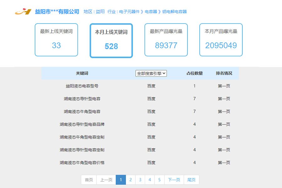This screenshot has width=282, height=188.
Task: Jump to 尾页 last page
Action: 191,180
